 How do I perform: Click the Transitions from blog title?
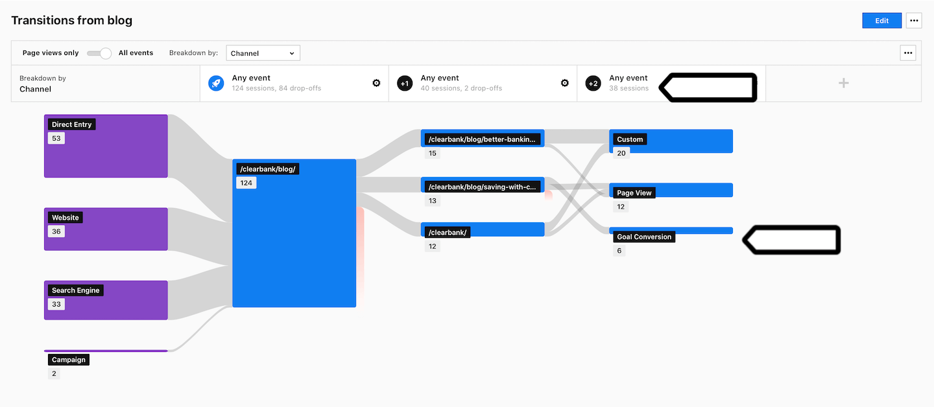(x=71, y=20)
